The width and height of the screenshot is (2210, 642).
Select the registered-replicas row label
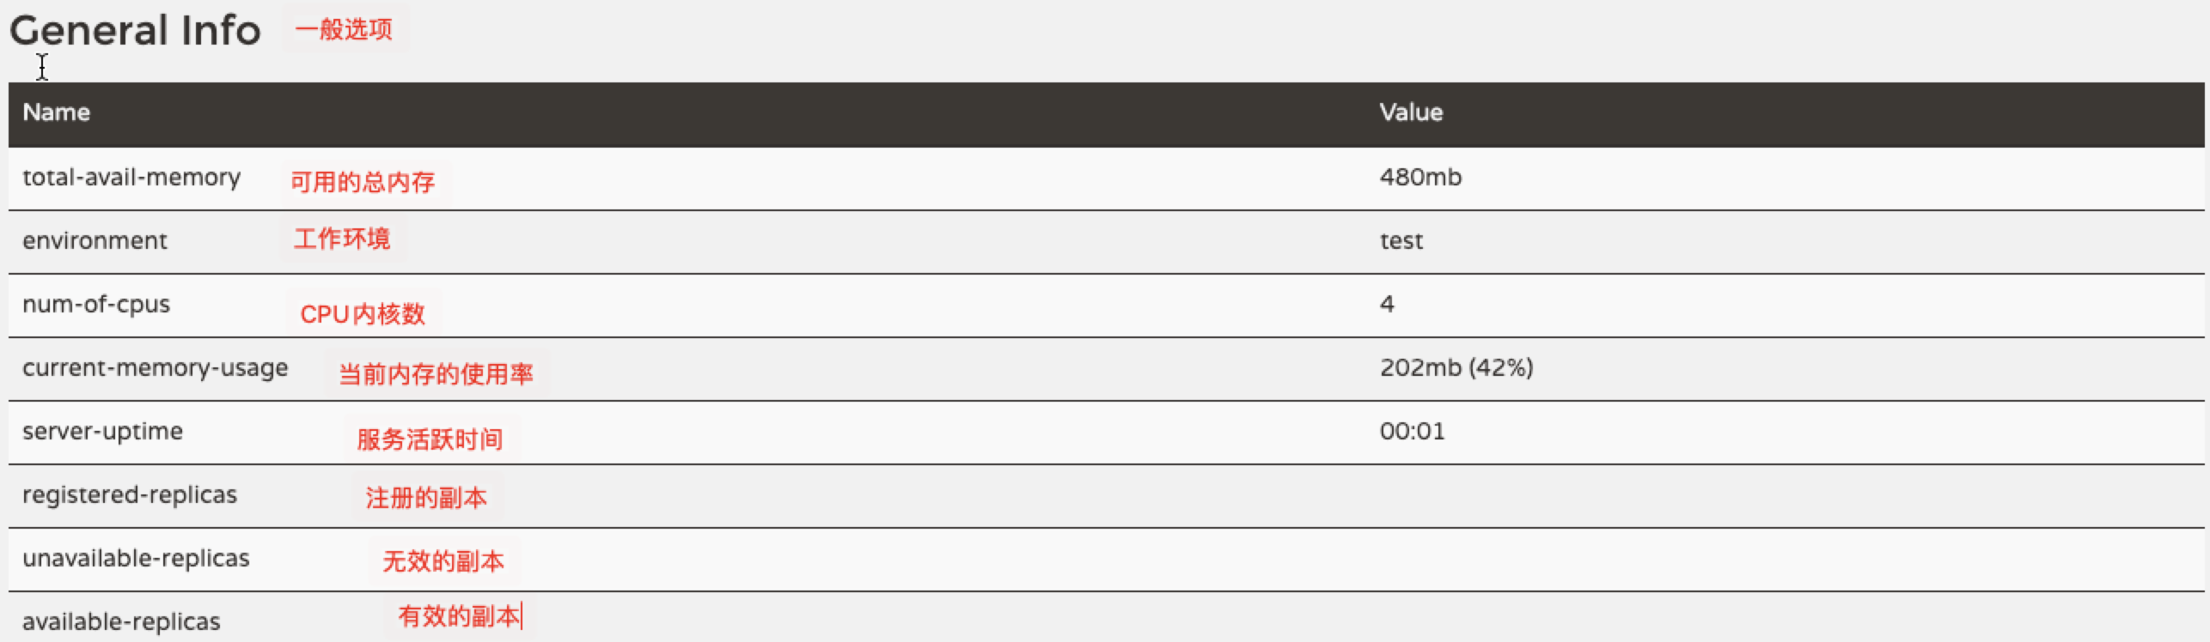(130, 495)
